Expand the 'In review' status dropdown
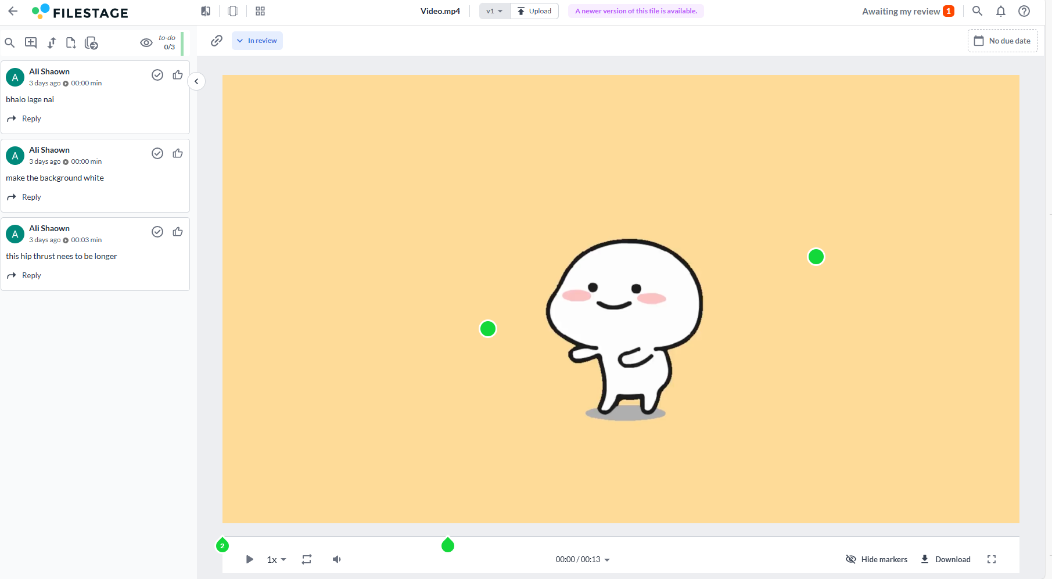This screenshot has height=579, width=1052. [x=257, y=41]
